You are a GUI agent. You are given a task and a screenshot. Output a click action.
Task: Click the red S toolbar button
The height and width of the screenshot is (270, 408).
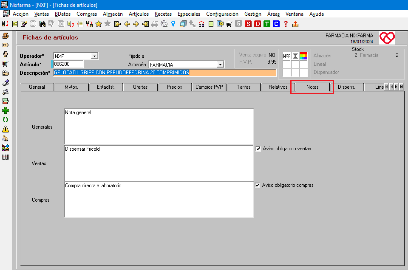coord(248,24)
